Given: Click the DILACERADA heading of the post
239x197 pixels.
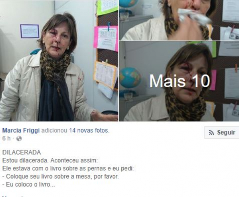Looking at the screenshot, I should pyautogui.click(x=22, y=152).
